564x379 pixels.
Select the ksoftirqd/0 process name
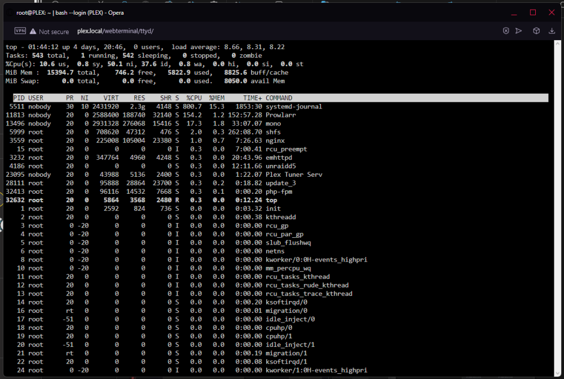[287, 302]
